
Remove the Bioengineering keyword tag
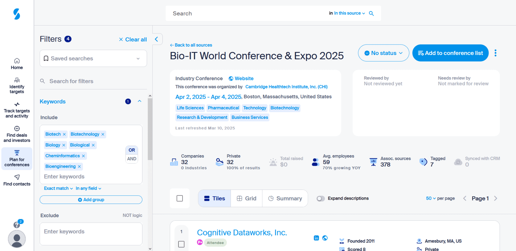(79, 167)
